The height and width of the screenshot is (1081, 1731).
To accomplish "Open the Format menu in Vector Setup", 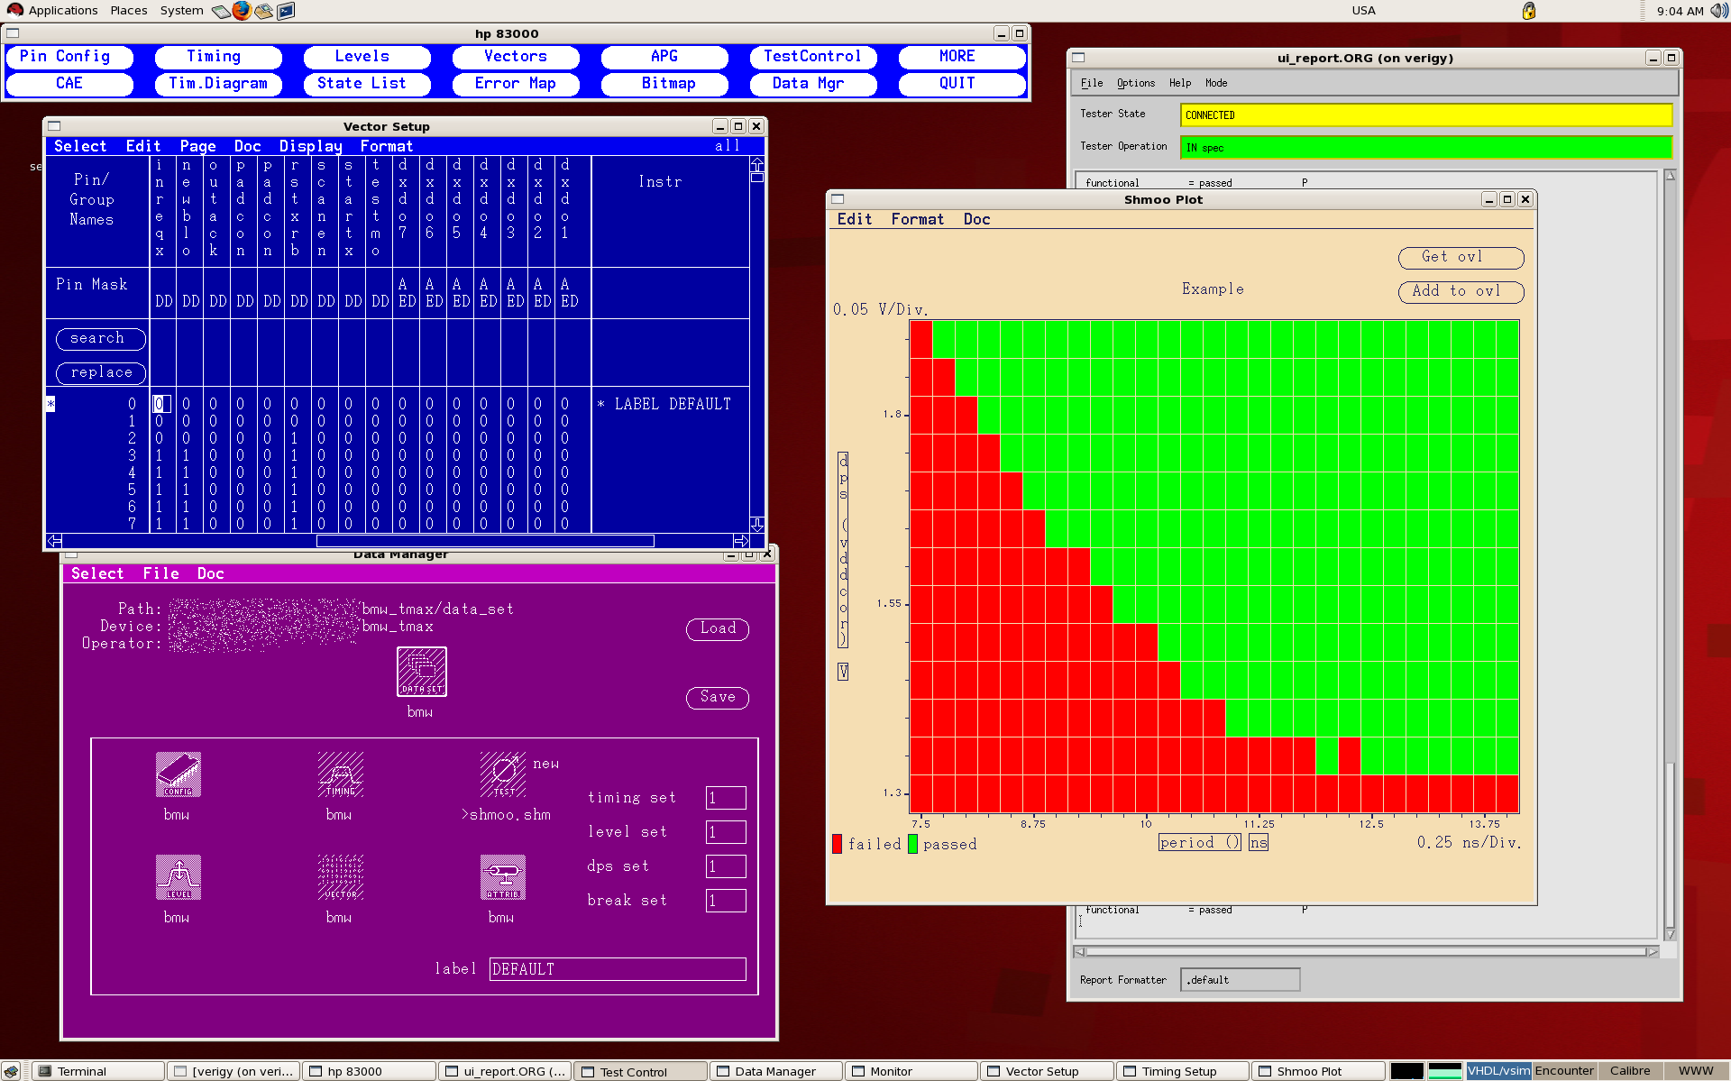I will click(386, 146).
